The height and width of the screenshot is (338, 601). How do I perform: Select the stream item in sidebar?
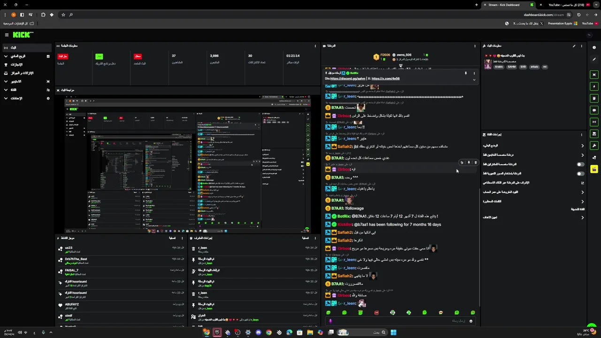(x=26, y=48)
